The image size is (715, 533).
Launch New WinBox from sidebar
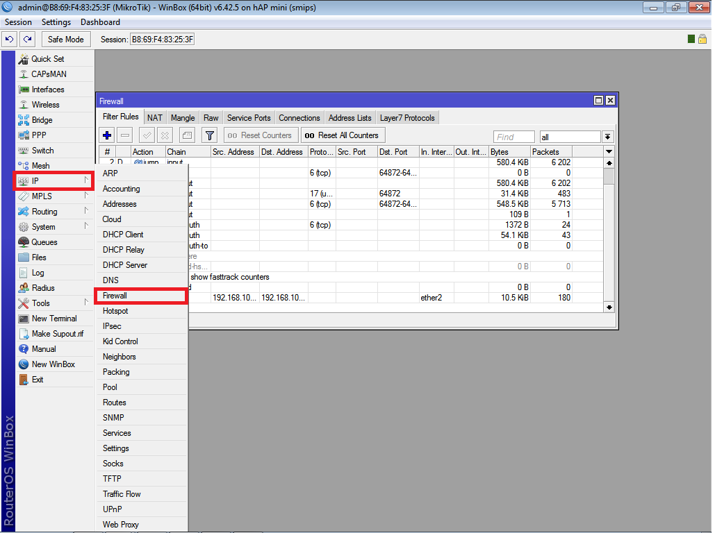point(55,364)
